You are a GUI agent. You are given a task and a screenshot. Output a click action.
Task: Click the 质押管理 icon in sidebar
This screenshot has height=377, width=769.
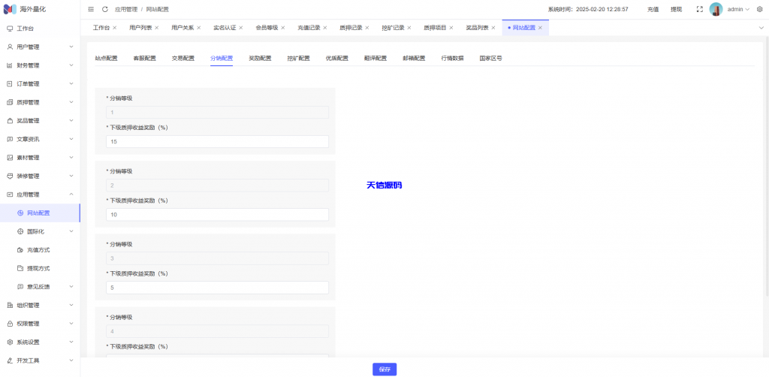(x=10, y=102)
